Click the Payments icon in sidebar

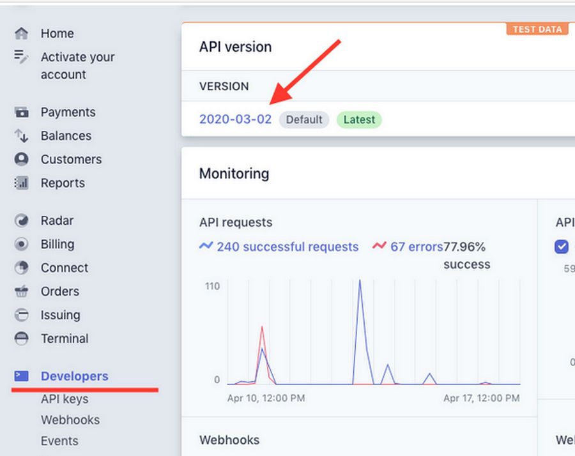(22, 112)
